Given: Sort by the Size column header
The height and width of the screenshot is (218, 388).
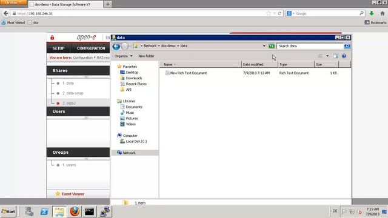Looking at the screenshot, I should tap(326, 65).
